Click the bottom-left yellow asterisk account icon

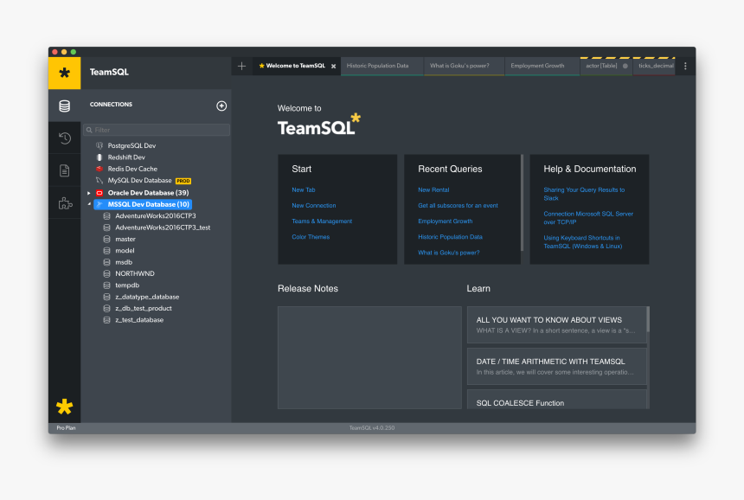point(65,407)
